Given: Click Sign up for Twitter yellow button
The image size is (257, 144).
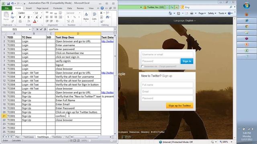Looking at the screenshot, I should [179, 106].
